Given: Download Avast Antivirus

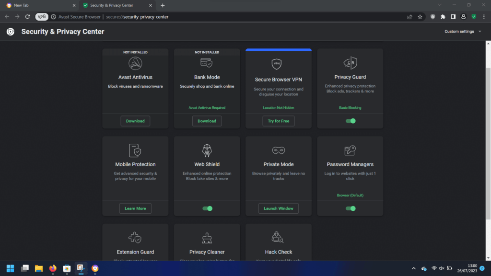Looking at the screenshot, I should pyautogui.click(x=135, y=121).
